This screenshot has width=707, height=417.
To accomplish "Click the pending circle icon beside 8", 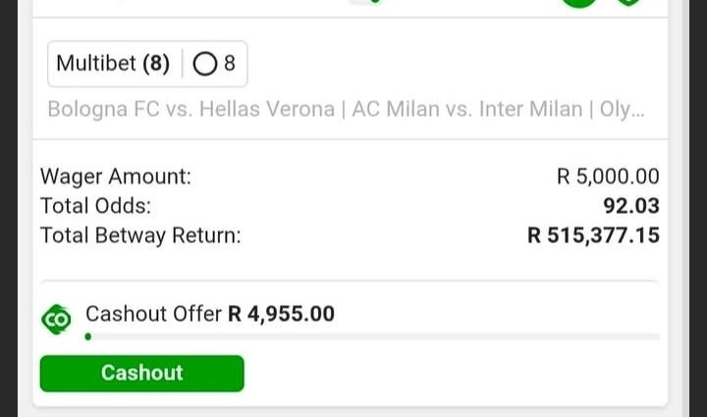I will [x=205, y=64].
